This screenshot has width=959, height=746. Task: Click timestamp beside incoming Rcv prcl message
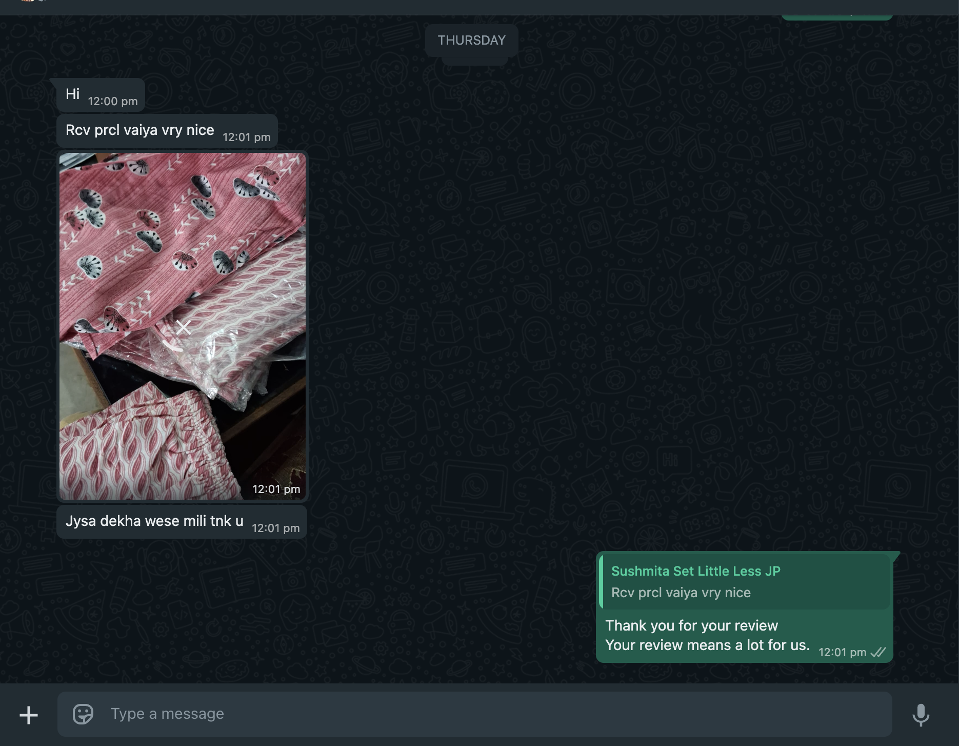coord(246,138)
